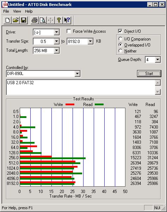This screenshot has height=212, width=167.
Task: Enable the Force Write Access checkbox
Action: (69, 31)
